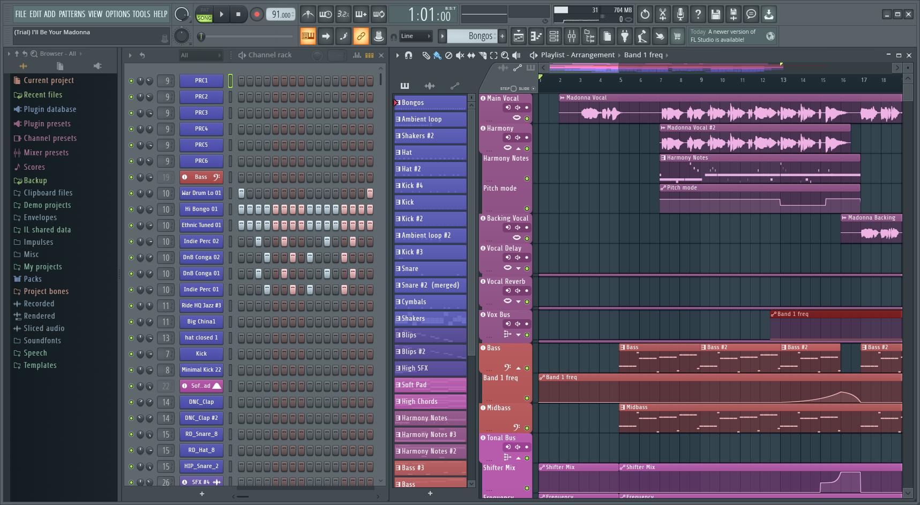Screen dimensions: 920x505
Task: Open the plugin picker plug icon
Action: (x=625, y=36)
